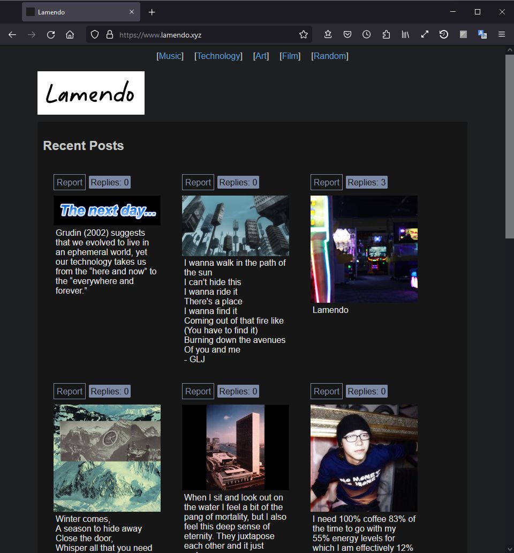The width and height of the screenshot is (514, 553).
Task: Click the "Lamendo" caption under arcade photo
Action: (x=330, y=310)
